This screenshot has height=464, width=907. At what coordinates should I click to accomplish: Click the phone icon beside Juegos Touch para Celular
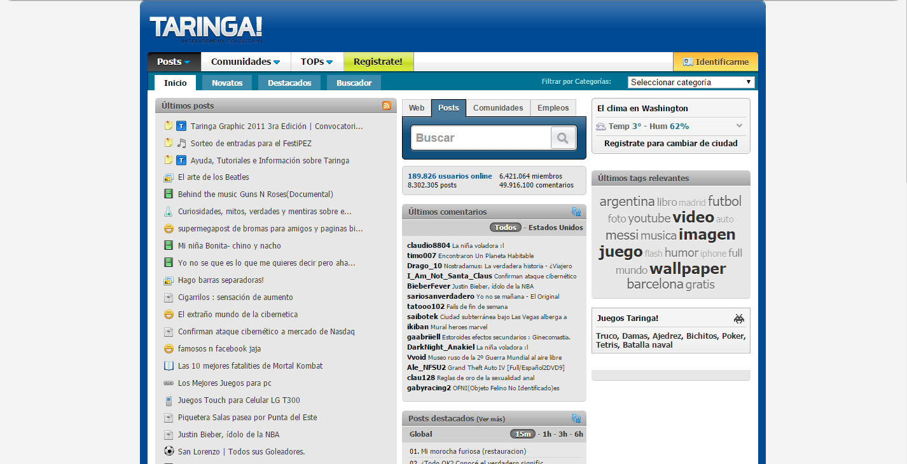[169, 400]
